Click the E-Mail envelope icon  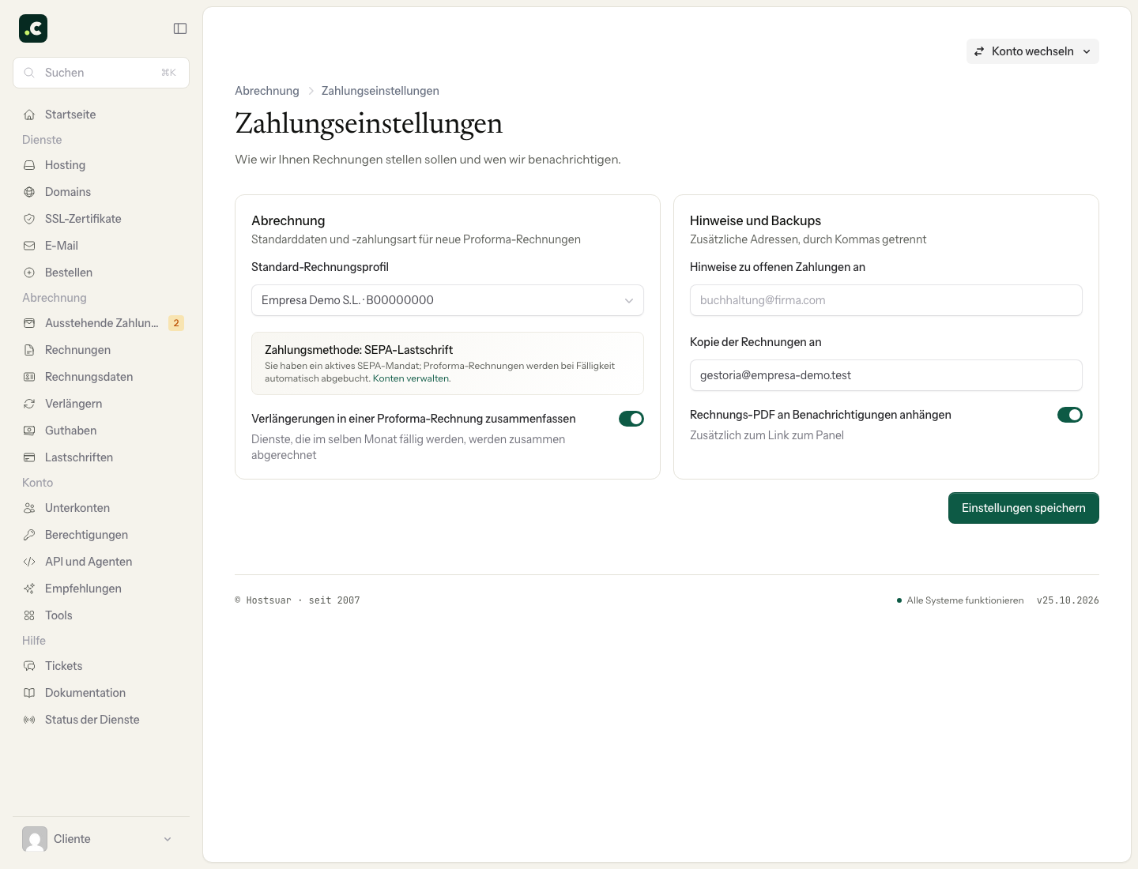pyautogui.click(x=29, y=246)
